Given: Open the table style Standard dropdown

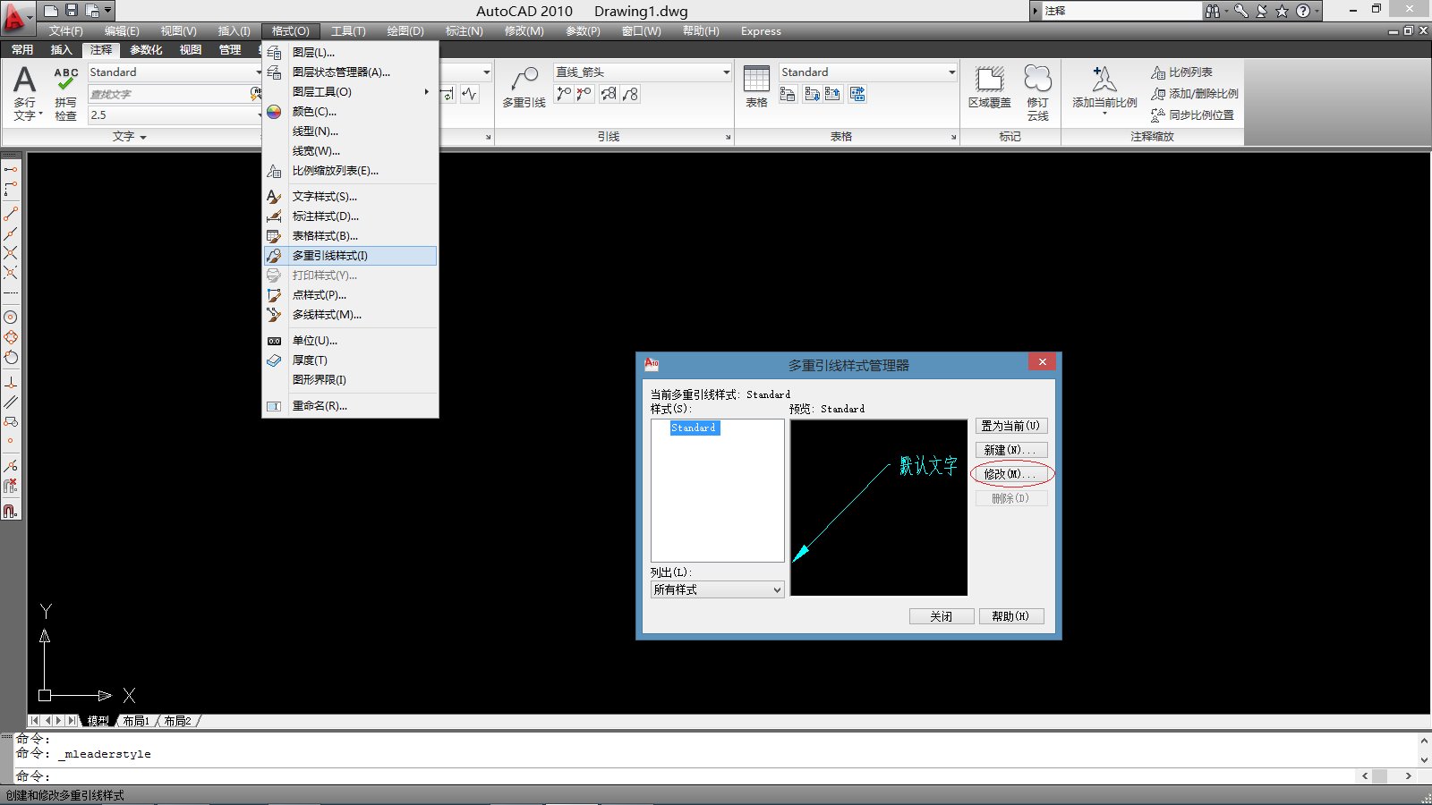Looking at the screenshot, I should [951, 72].
